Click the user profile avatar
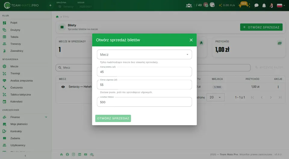Viewport: 289px width, 159px height. click(272, 5)
